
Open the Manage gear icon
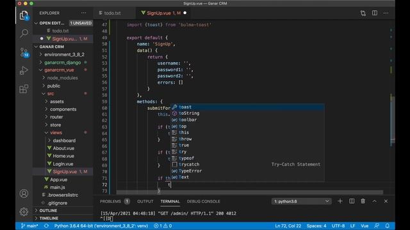[x=24, y=211]
